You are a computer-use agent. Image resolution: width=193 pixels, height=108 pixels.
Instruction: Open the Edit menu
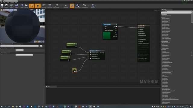(x=5, y=3)
